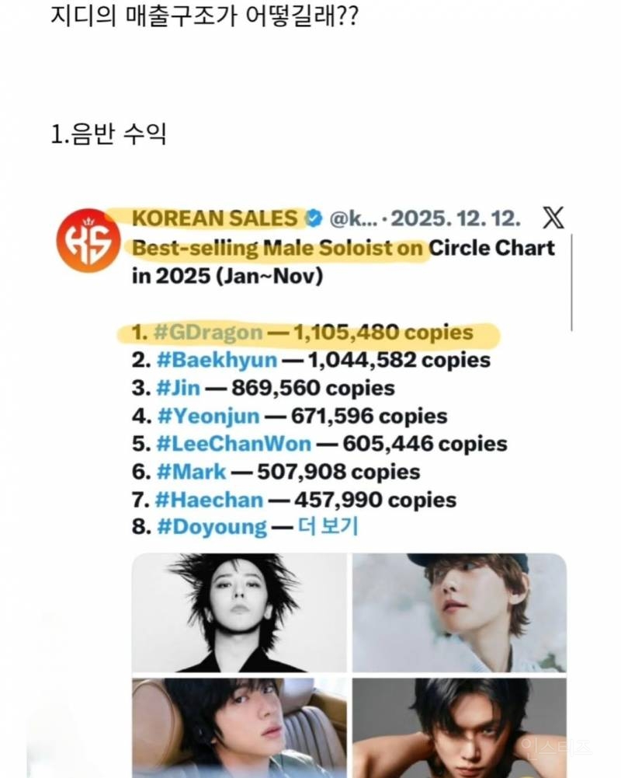Viewport: 621px width, 778px height.
Task: Expand the tweet with 더 보기
Action: coord(327,527)
